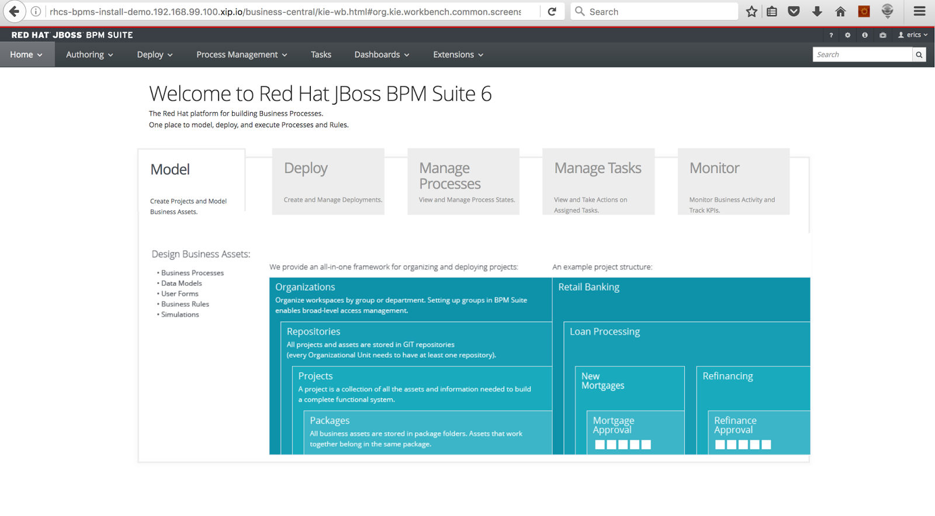Select the Deploy tab card
This screenshot has width=935, height=516.
pyautogui.click(x=328, y=182)
